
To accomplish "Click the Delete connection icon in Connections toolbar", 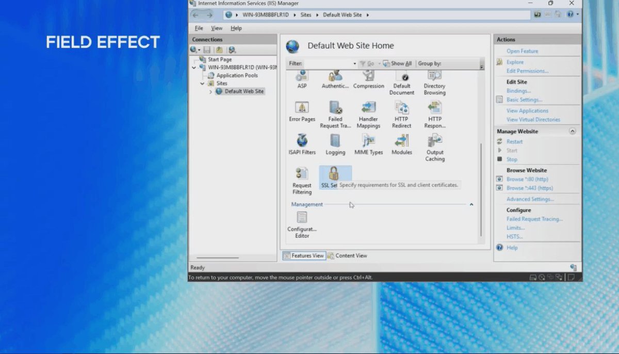I will [x=232, y=50].
